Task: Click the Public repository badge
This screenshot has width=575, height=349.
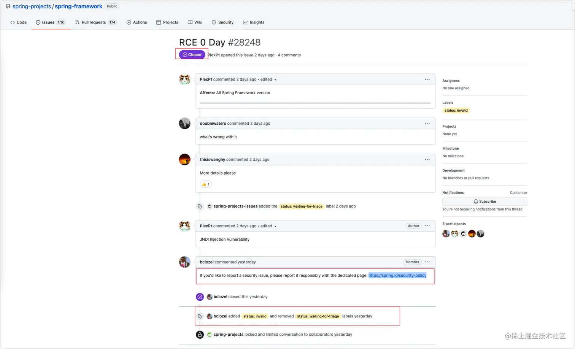Action: pos(112,6)
